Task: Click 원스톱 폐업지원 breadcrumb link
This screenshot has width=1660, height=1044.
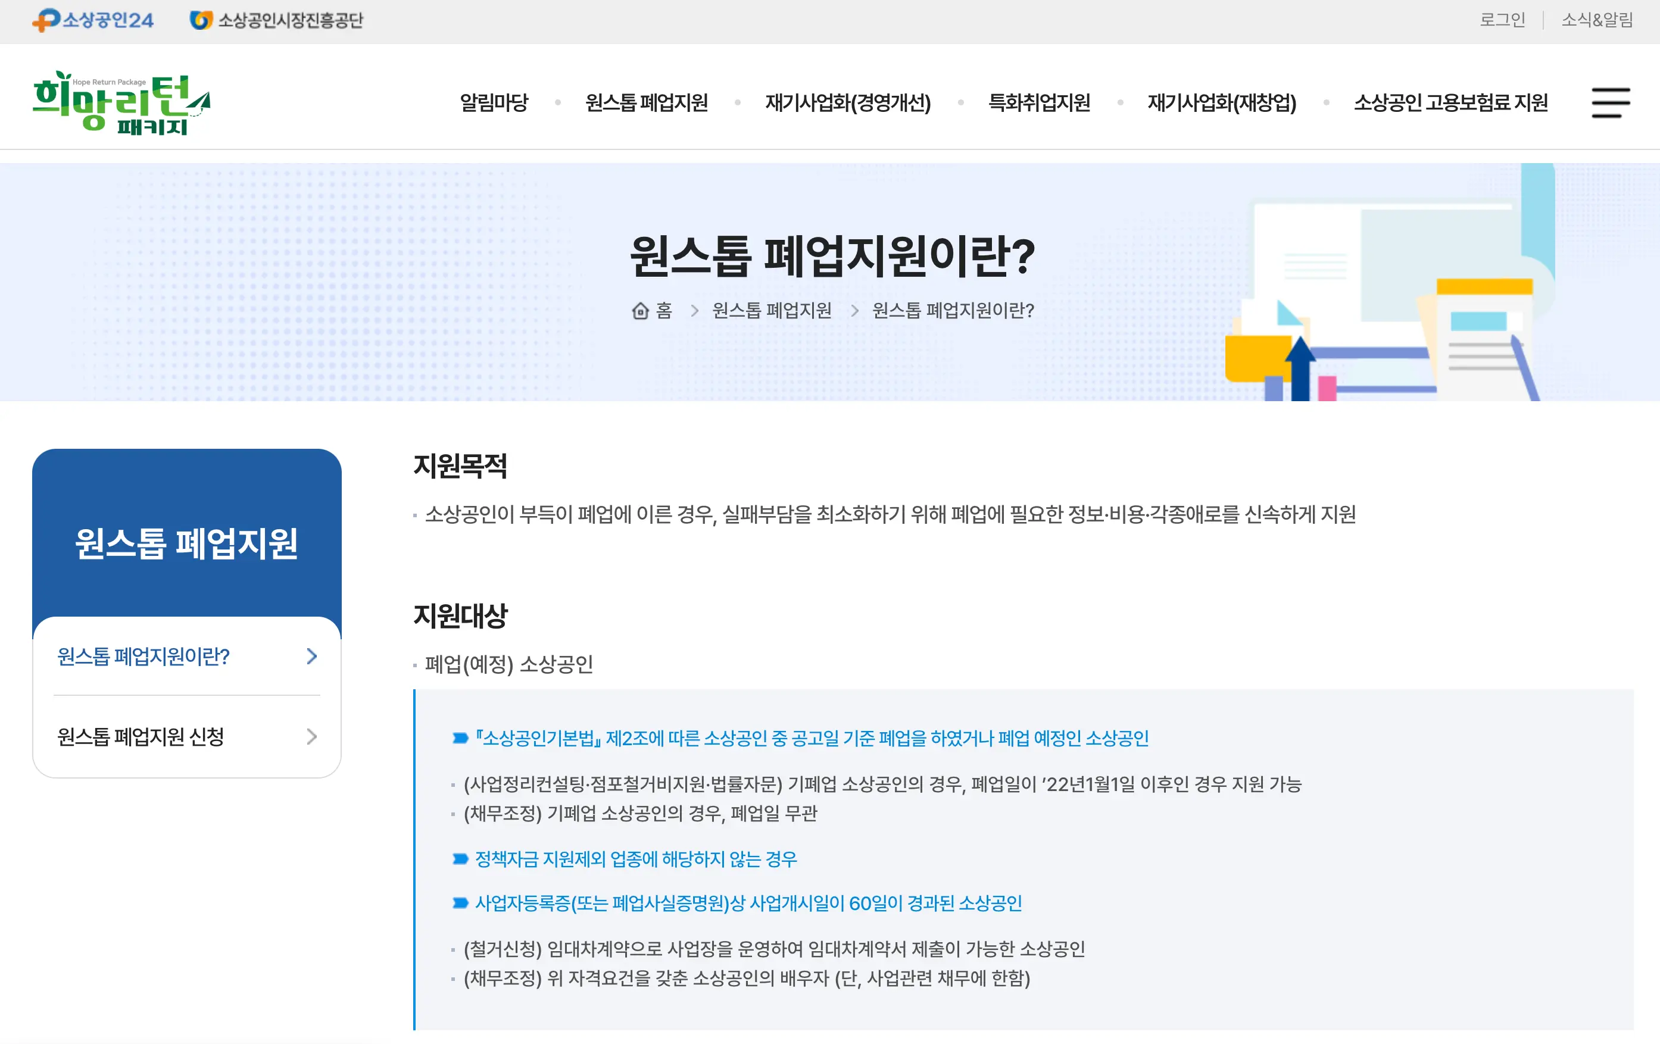Action: [772, 311]
